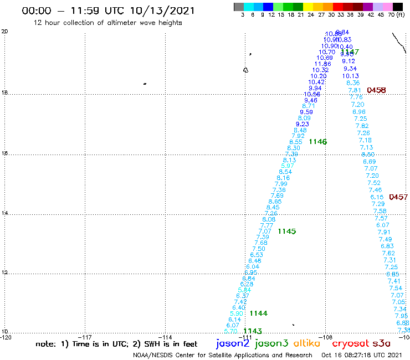This screenshot has height=360, width=410.
Task: Click the wave height value 8.36
Action: pos(353,83)
